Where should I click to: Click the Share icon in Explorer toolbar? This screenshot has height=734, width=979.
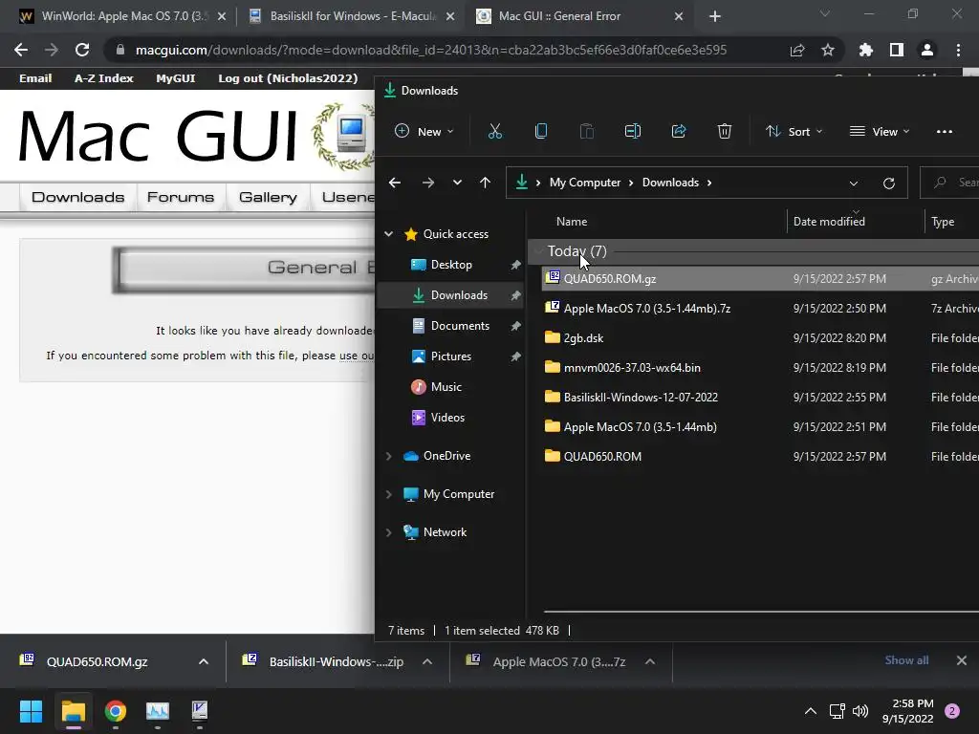(679, 131)
